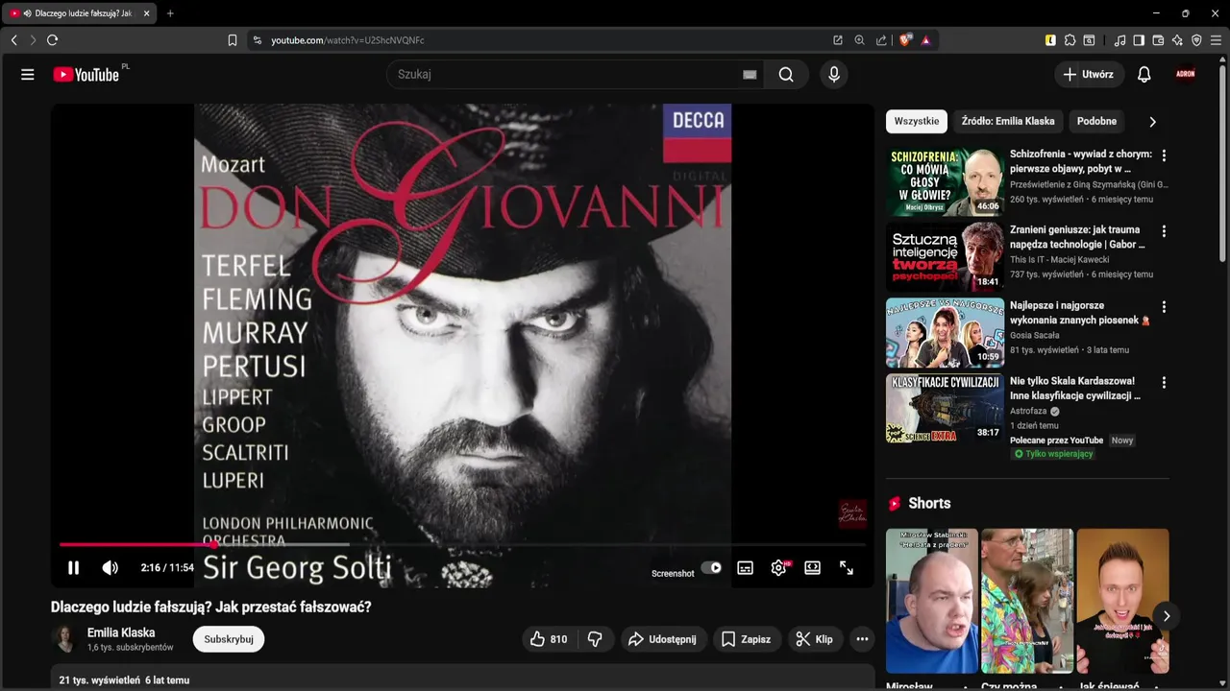This screenshot has height=691, width=1230.
Task: Open video settings gear
Action: coord(778,567)
